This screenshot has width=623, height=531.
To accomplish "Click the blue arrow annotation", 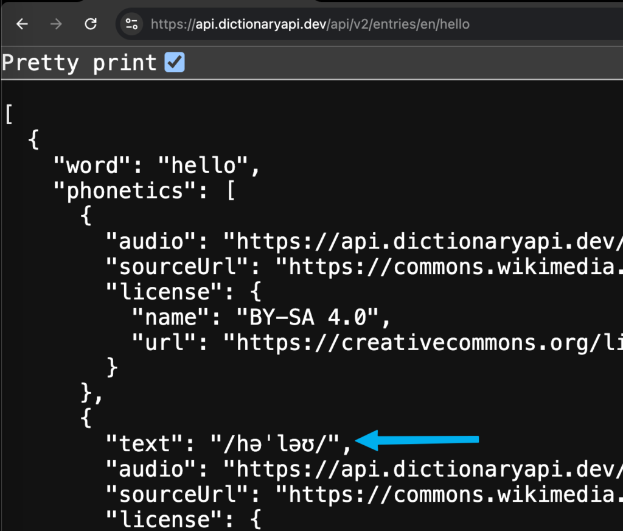I will [417, 440].
